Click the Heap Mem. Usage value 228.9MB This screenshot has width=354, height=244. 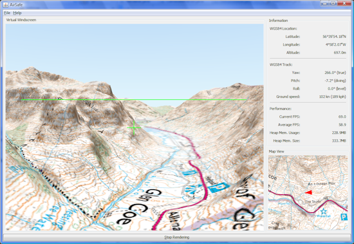coord(339,133)
